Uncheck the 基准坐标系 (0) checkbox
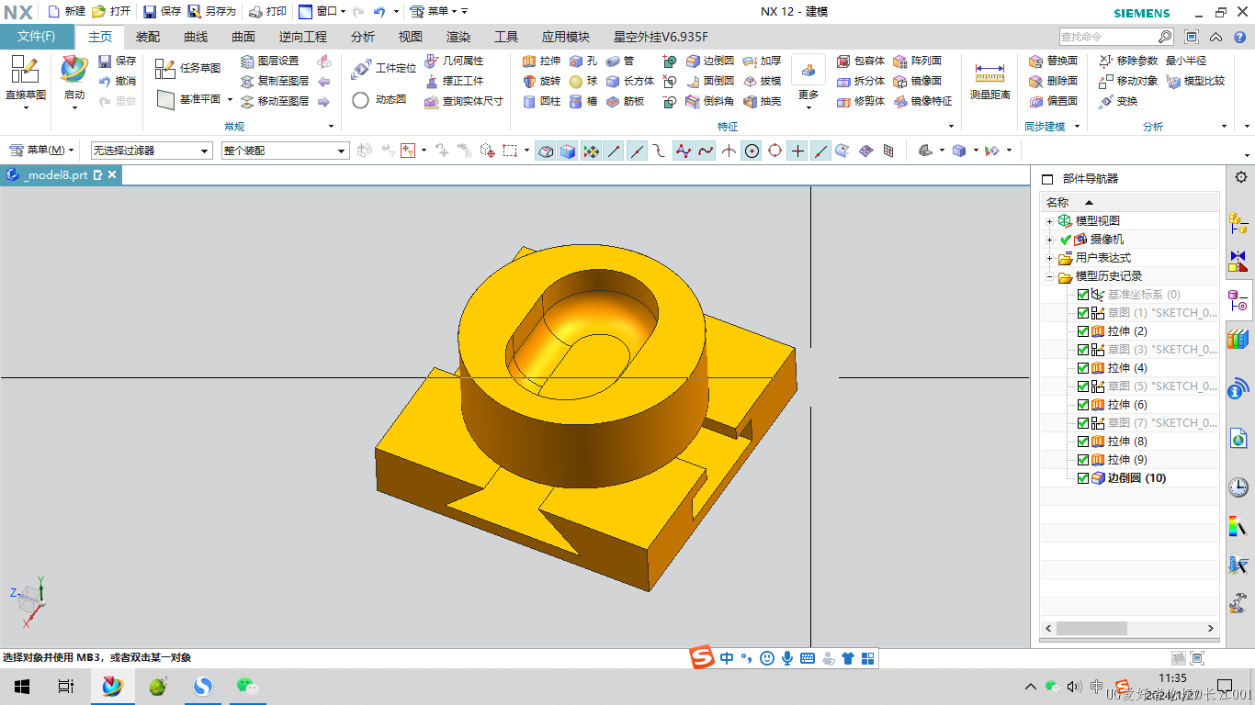The width and height of the screenshot is (1255, 705). [1083, 295]
